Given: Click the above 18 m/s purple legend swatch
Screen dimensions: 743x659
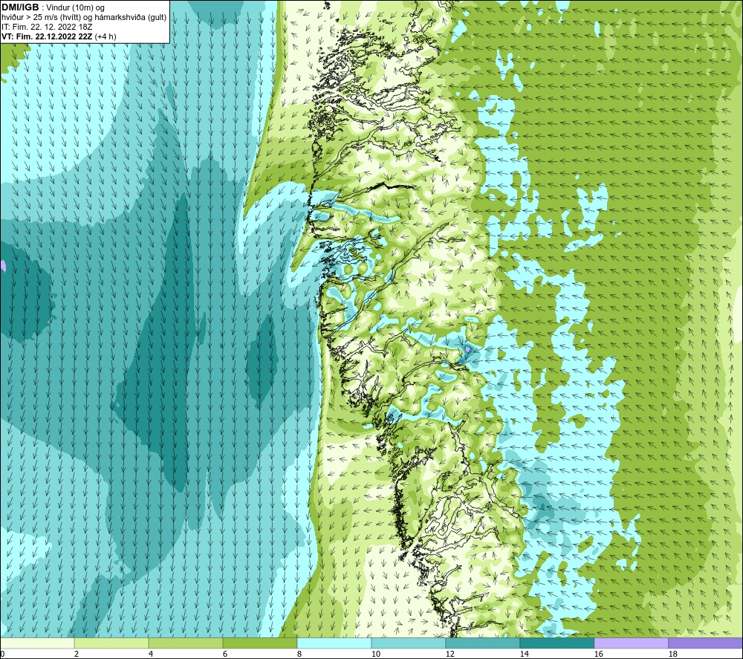Looking at the screenshot, I should [705, 643].
